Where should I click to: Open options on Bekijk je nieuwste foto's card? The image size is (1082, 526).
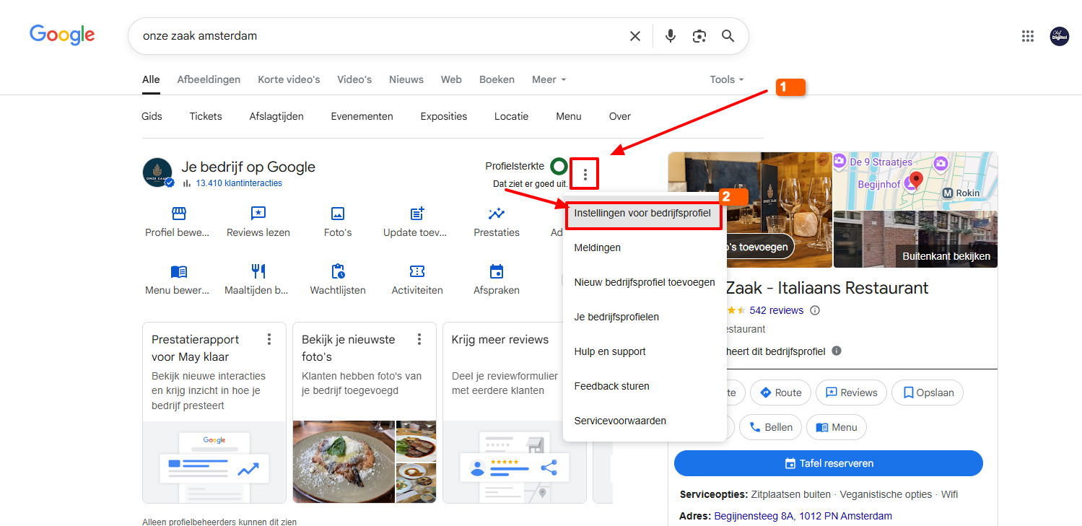pos(419,339)
